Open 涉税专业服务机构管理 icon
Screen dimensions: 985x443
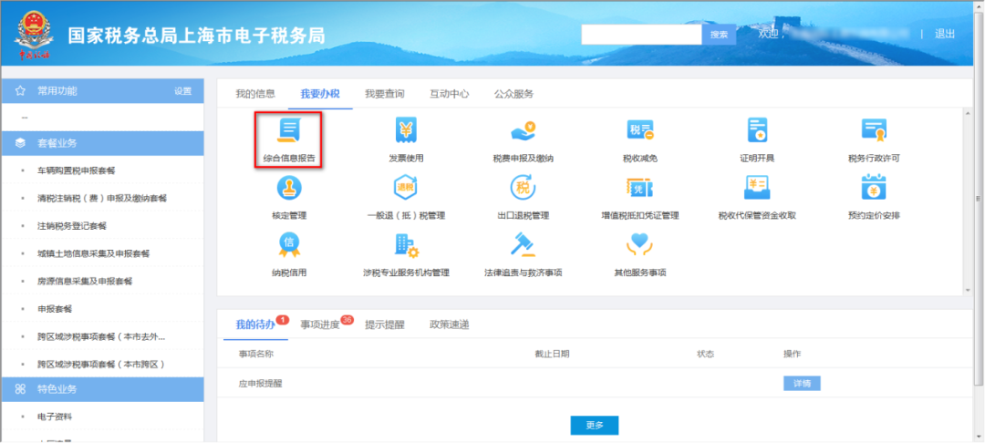click(x=406, y=244)
